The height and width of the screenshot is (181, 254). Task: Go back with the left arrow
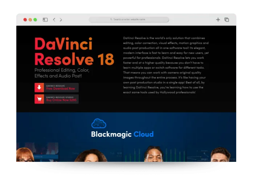[x=54, y=20]
